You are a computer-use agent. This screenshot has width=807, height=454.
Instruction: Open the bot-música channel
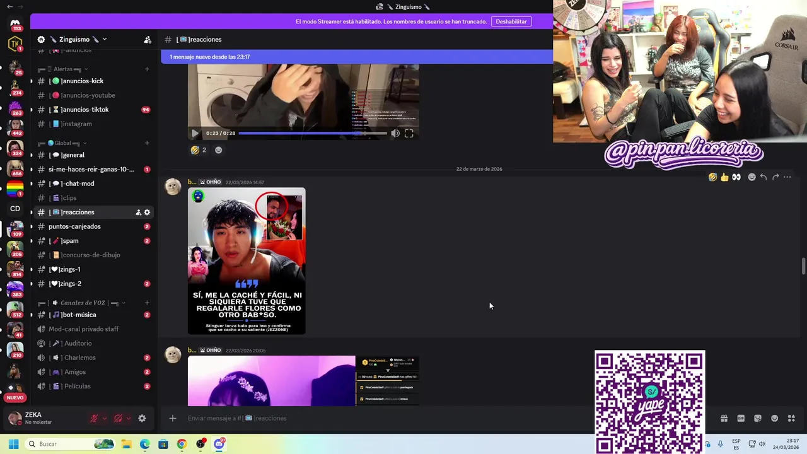point(93,315)
